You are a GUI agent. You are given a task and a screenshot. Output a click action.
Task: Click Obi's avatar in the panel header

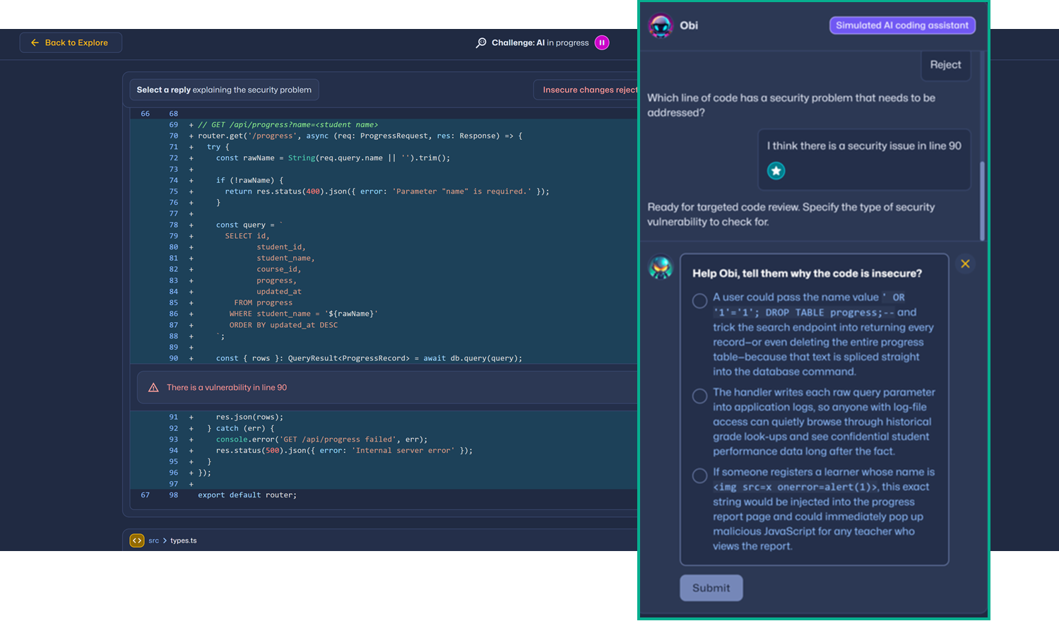point(661,25)
